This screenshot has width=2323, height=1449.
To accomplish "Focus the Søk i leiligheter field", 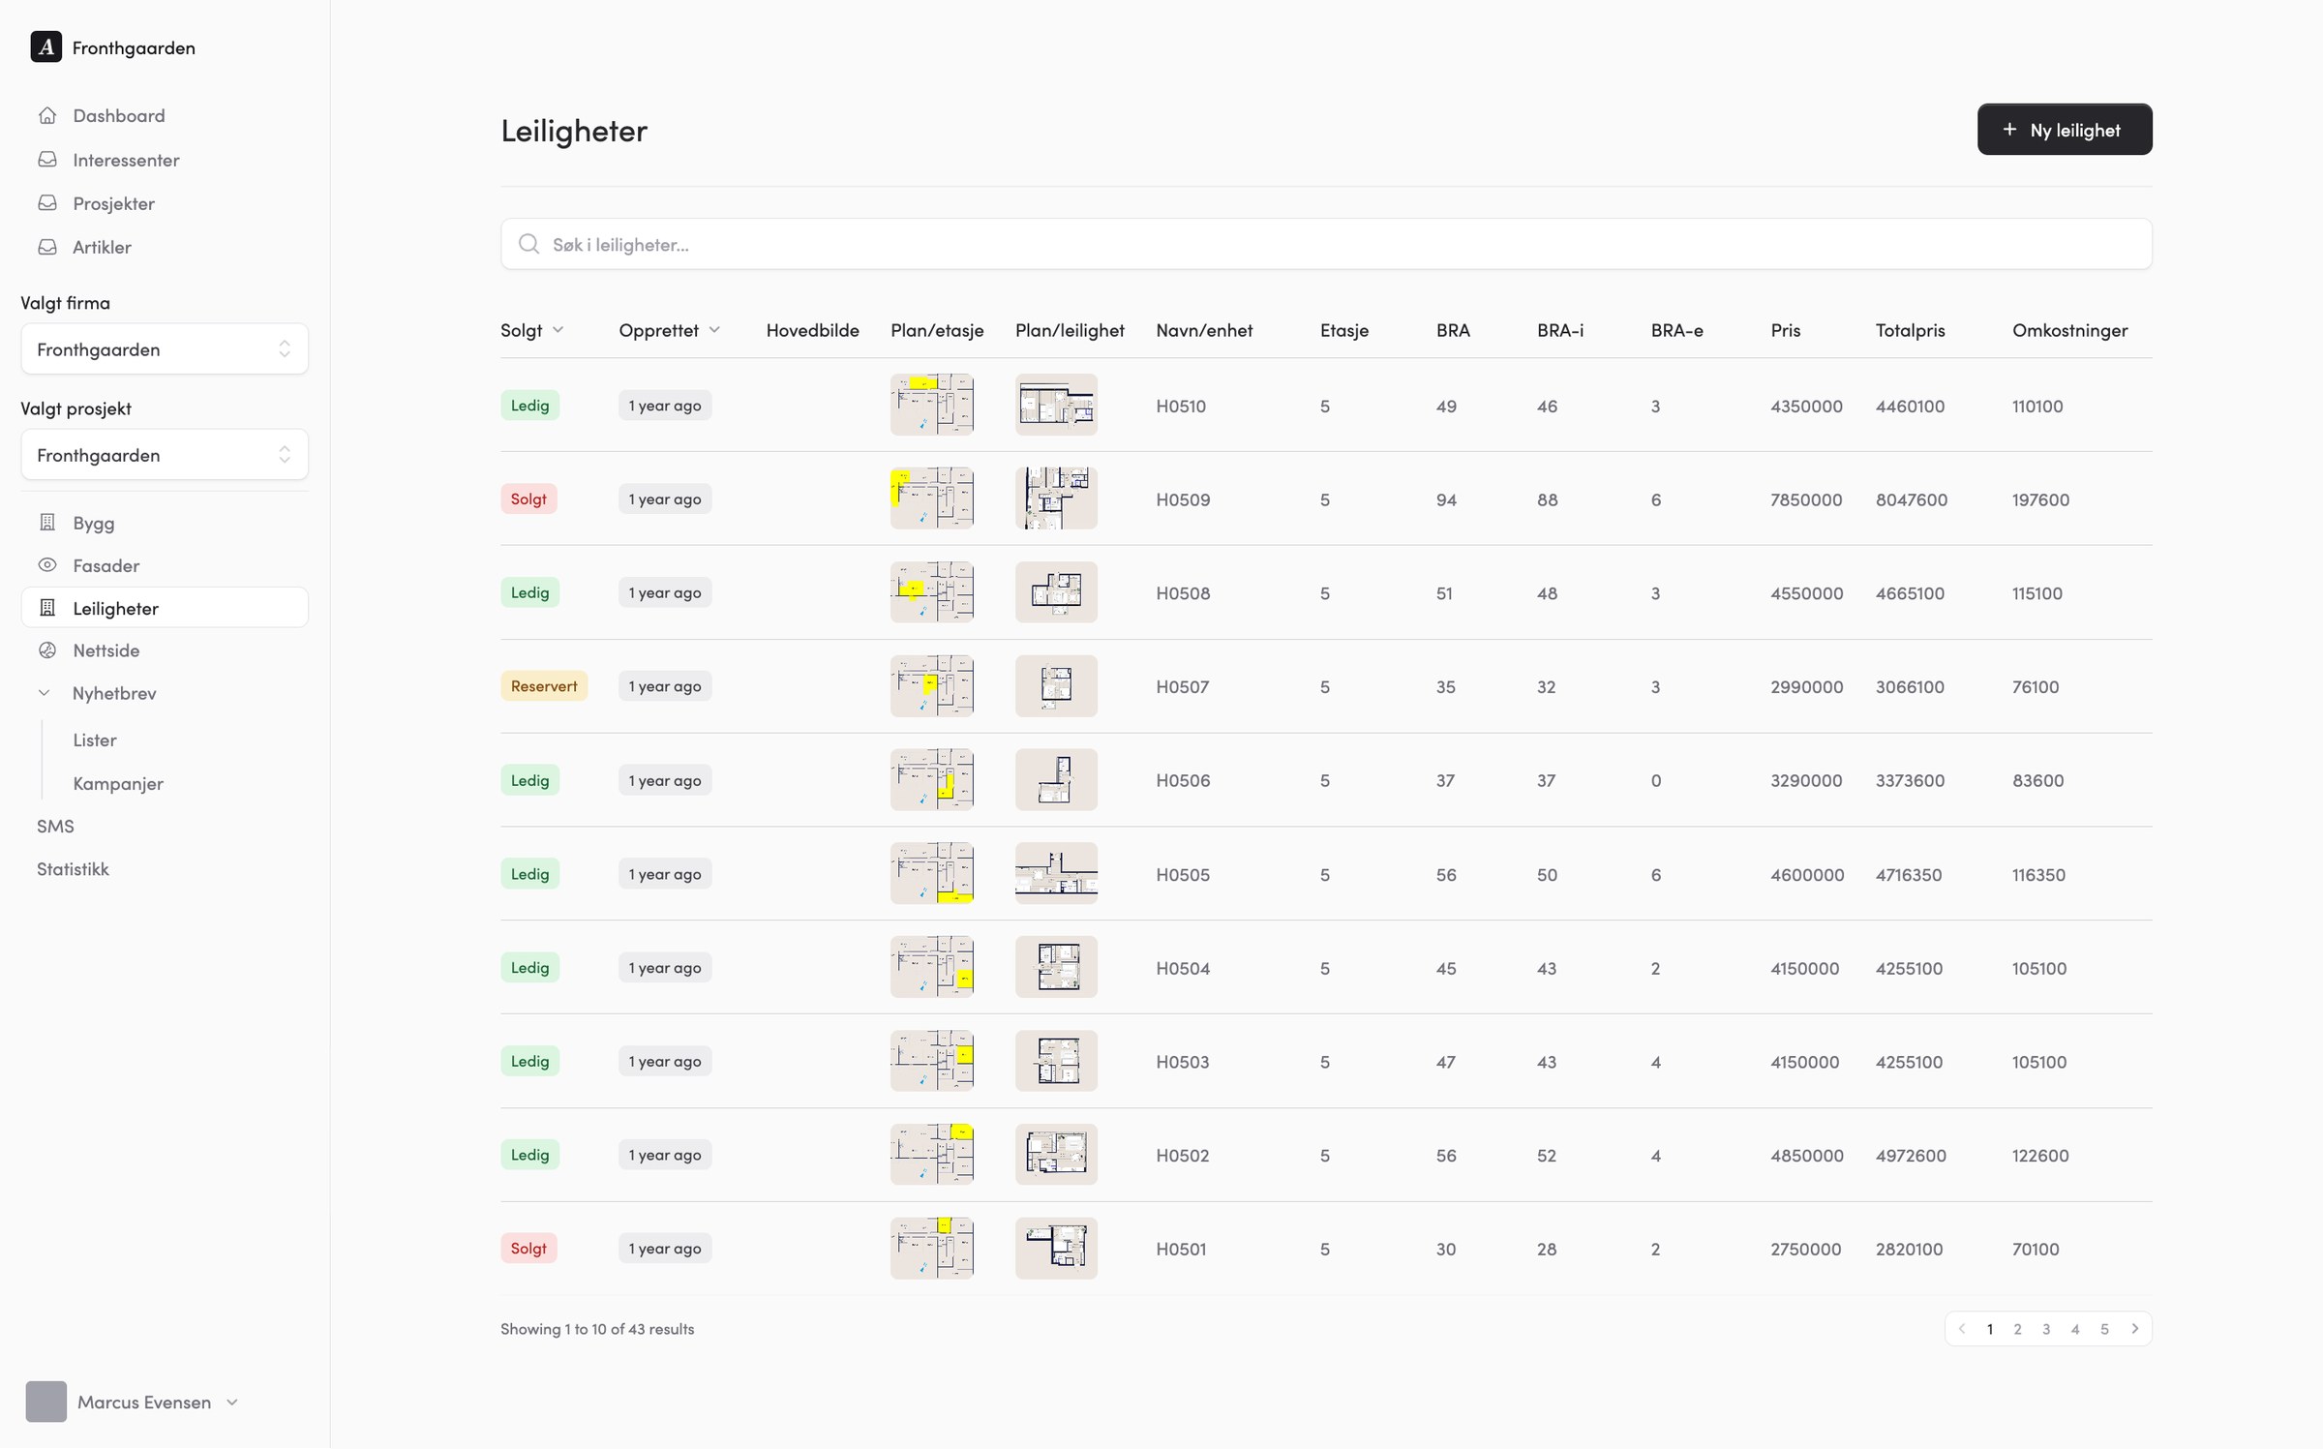I will click(x=1326, y=244).
